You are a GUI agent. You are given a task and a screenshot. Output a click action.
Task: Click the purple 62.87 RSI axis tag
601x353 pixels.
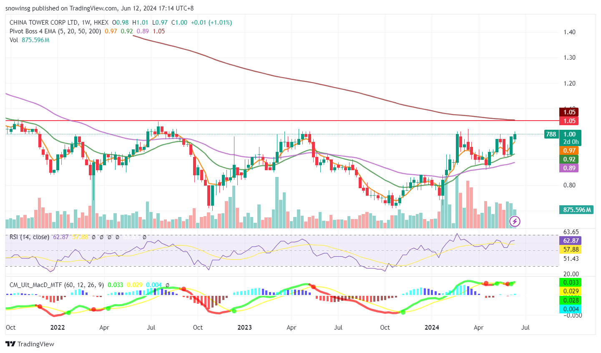tap(571, 241)
